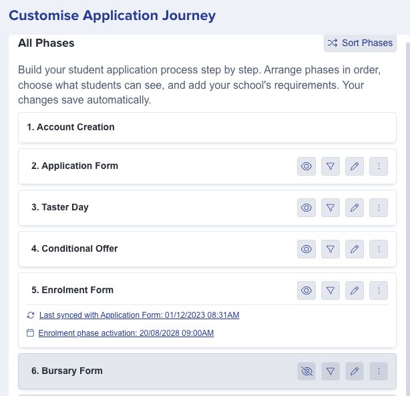
Task: Open more options menu for Taster Day
Action: click(379, 208)
